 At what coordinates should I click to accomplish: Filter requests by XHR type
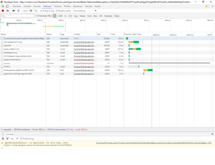pos(60,16)
